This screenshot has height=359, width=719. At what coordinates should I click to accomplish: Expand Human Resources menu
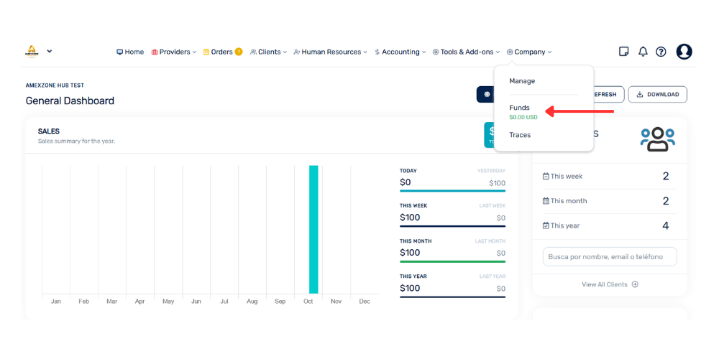(330, 52)
